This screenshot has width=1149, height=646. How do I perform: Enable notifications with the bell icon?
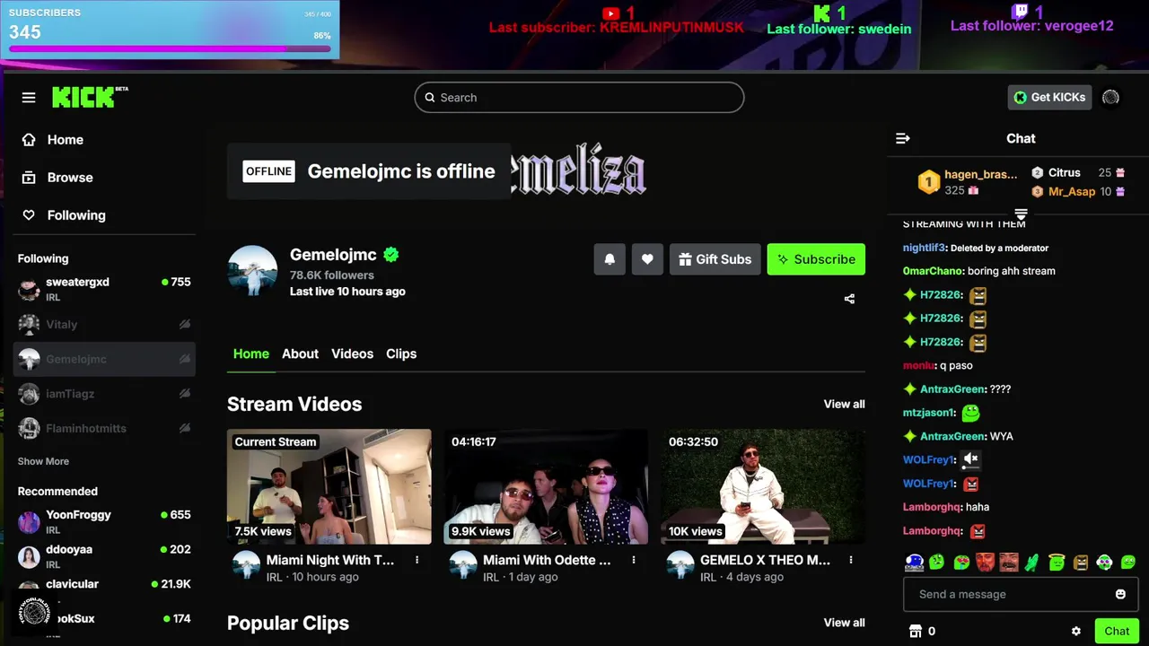coord(610,259)
